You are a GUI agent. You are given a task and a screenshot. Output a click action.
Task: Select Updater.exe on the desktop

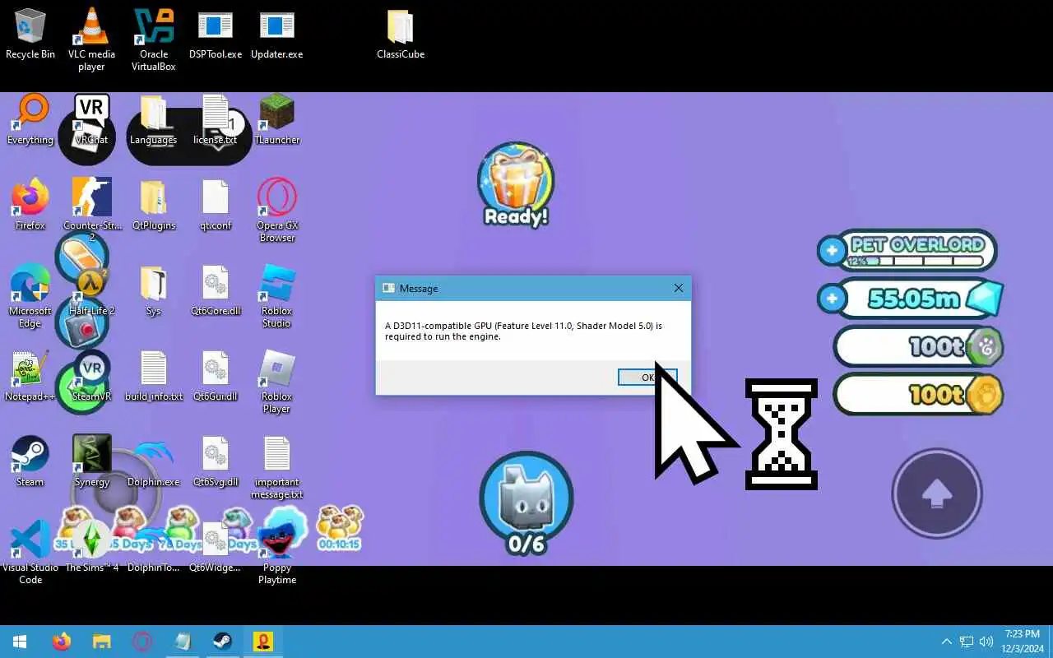point(276,35)
